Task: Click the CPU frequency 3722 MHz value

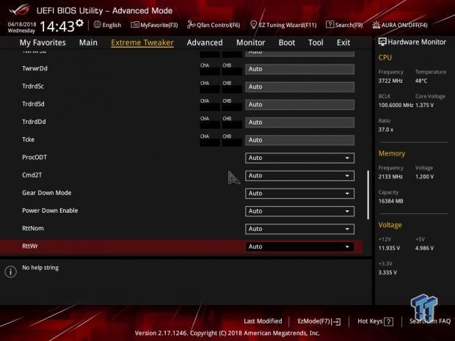Action: [x=390, y=81]
